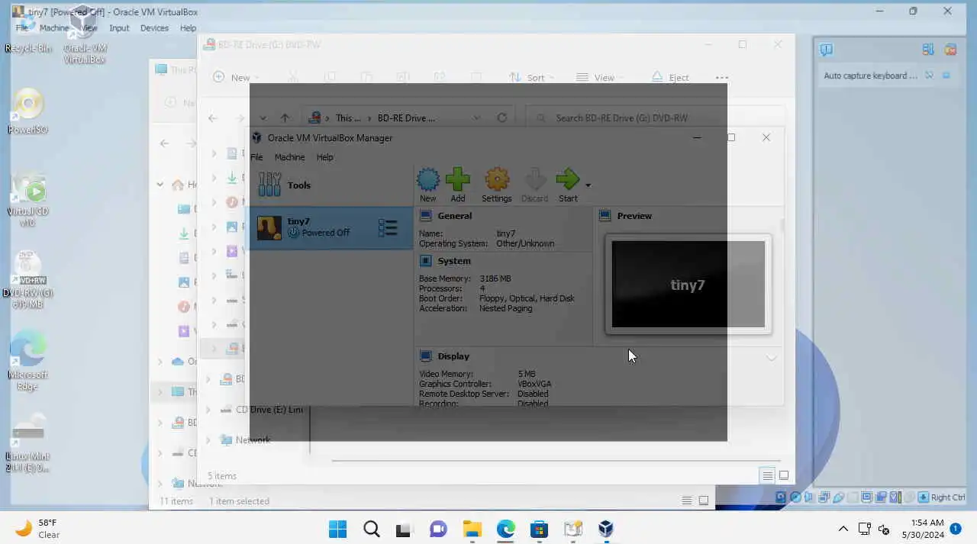Click the New button in Explorer window
Viewport: 977px width, 544px height.
pos(235,77)
